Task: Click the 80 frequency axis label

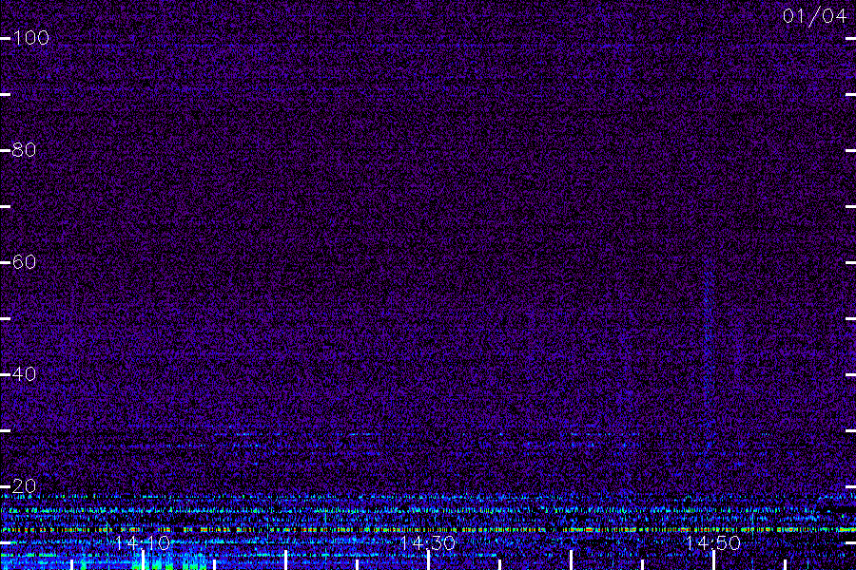Action: [24, 149]
